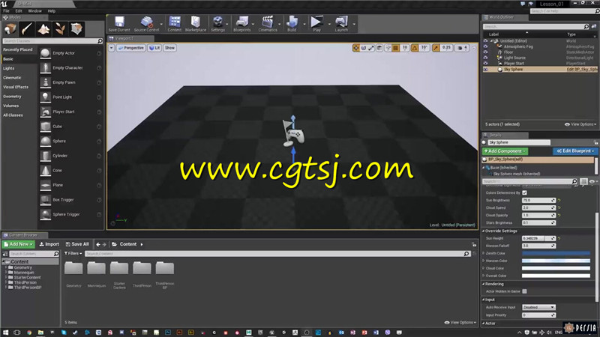Click the World Outliner search field

tap(535, 27)
